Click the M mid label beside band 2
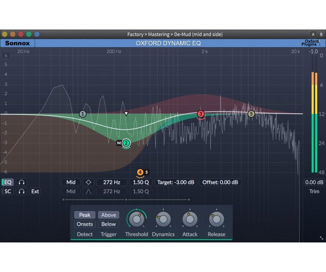 tap(119, 143)
